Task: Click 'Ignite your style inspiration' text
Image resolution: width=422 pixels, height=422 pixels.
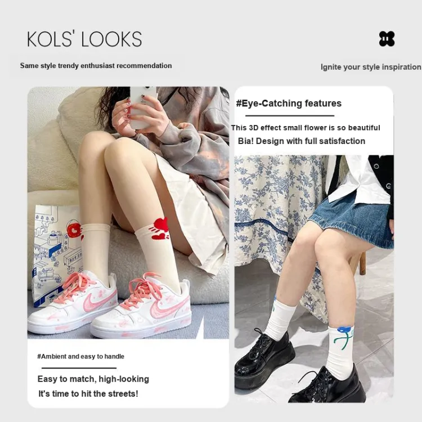Action: (x=371, y=67)
